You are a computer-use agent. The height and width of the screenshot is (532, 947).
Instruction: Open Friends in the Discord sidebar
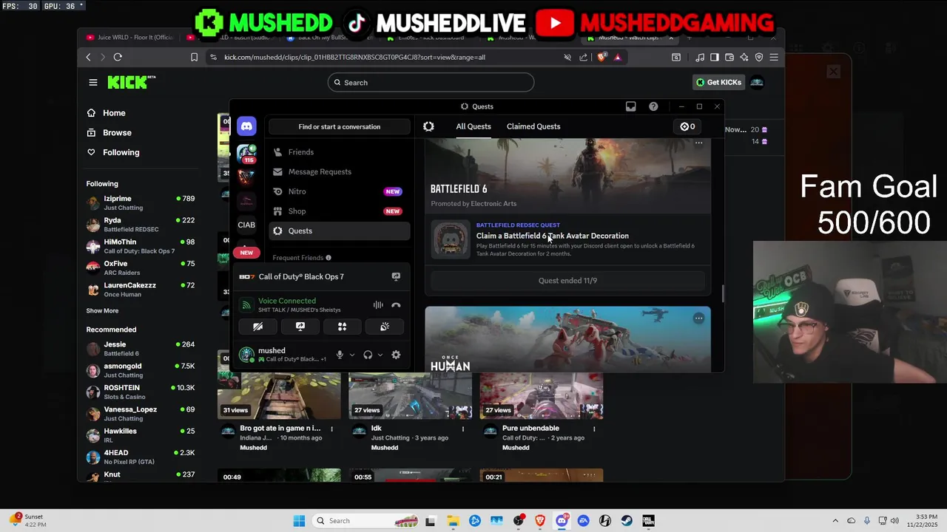340,152
